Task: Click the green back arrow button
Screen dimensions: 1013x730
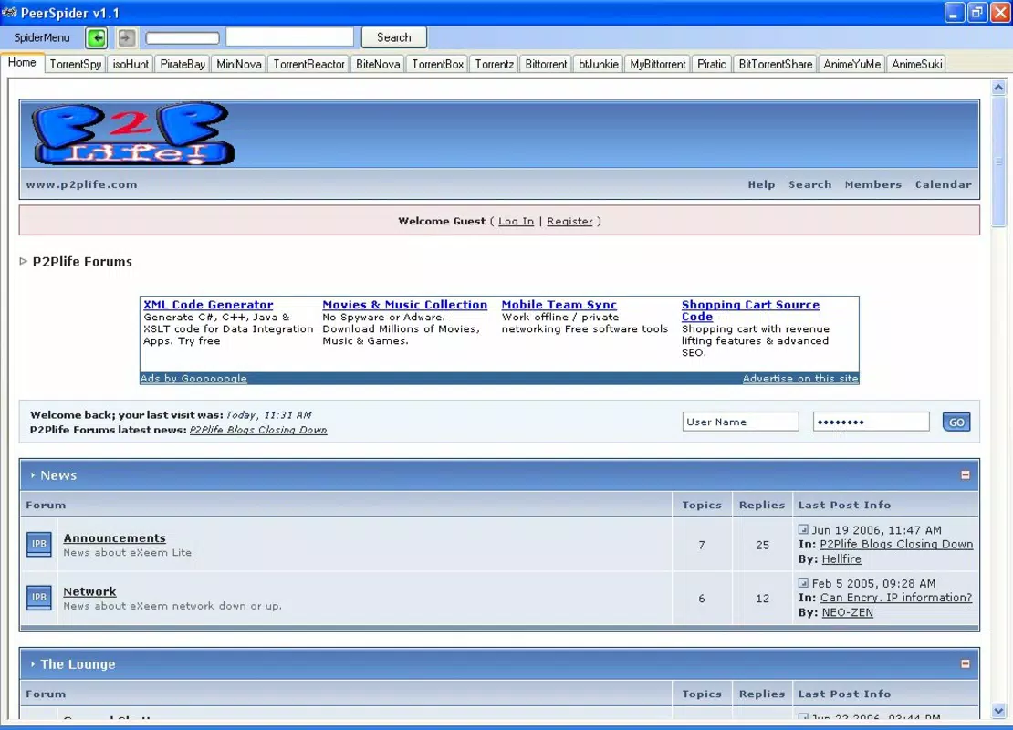Action: pyautogui.click(x=96, y=38)
